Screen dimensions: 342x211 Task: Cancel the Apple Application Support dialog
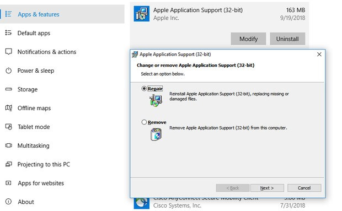point(304,188)
